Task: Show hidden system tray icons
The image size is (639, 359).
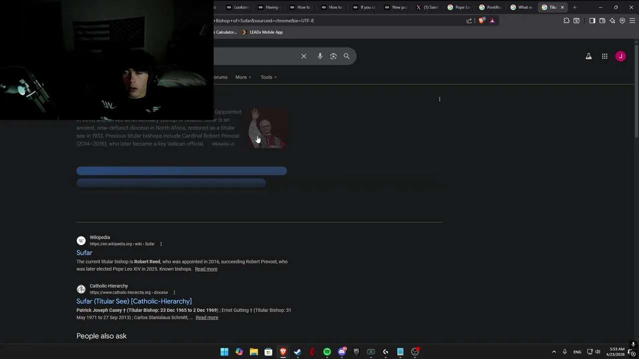Action: tap(554, 352)
